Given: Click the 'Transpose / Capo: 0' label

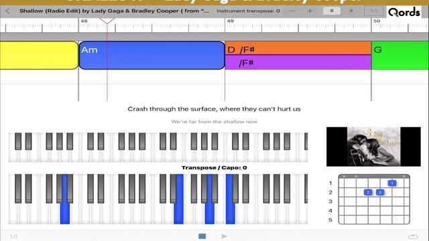Looking at the screenshot, I should pos(214,168).
